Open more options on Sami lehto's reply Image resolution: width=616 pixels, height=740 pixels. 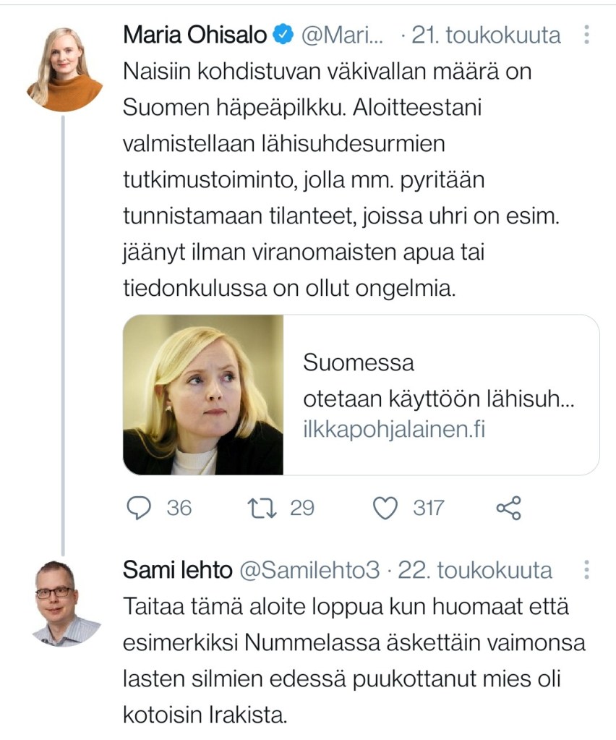pyautogui.click(x=586, y=571)
